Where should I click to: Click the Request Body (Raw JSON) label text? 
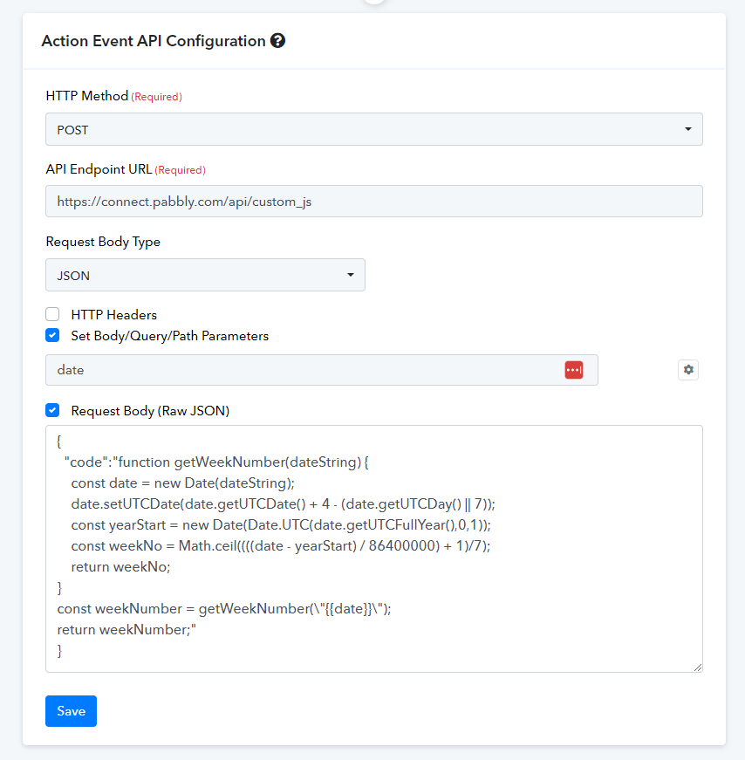(150, 411)
